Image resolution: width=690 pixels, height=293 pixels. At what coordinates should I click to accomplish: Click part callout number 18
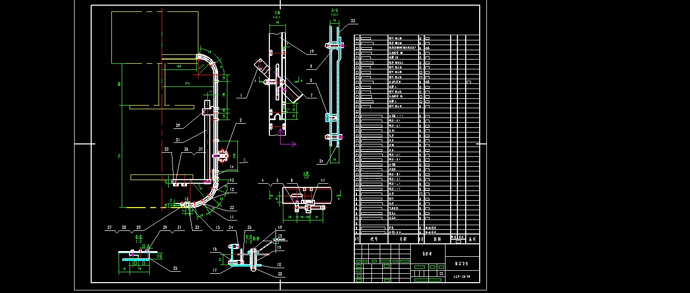(x=279, y=264)
